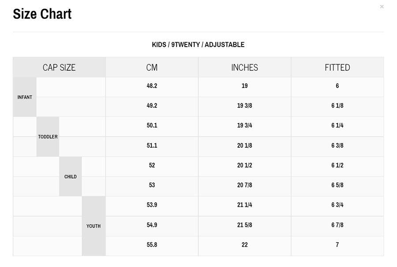
Task: Click the 51.1 cm cell
Action: click(x=152, y=145)
